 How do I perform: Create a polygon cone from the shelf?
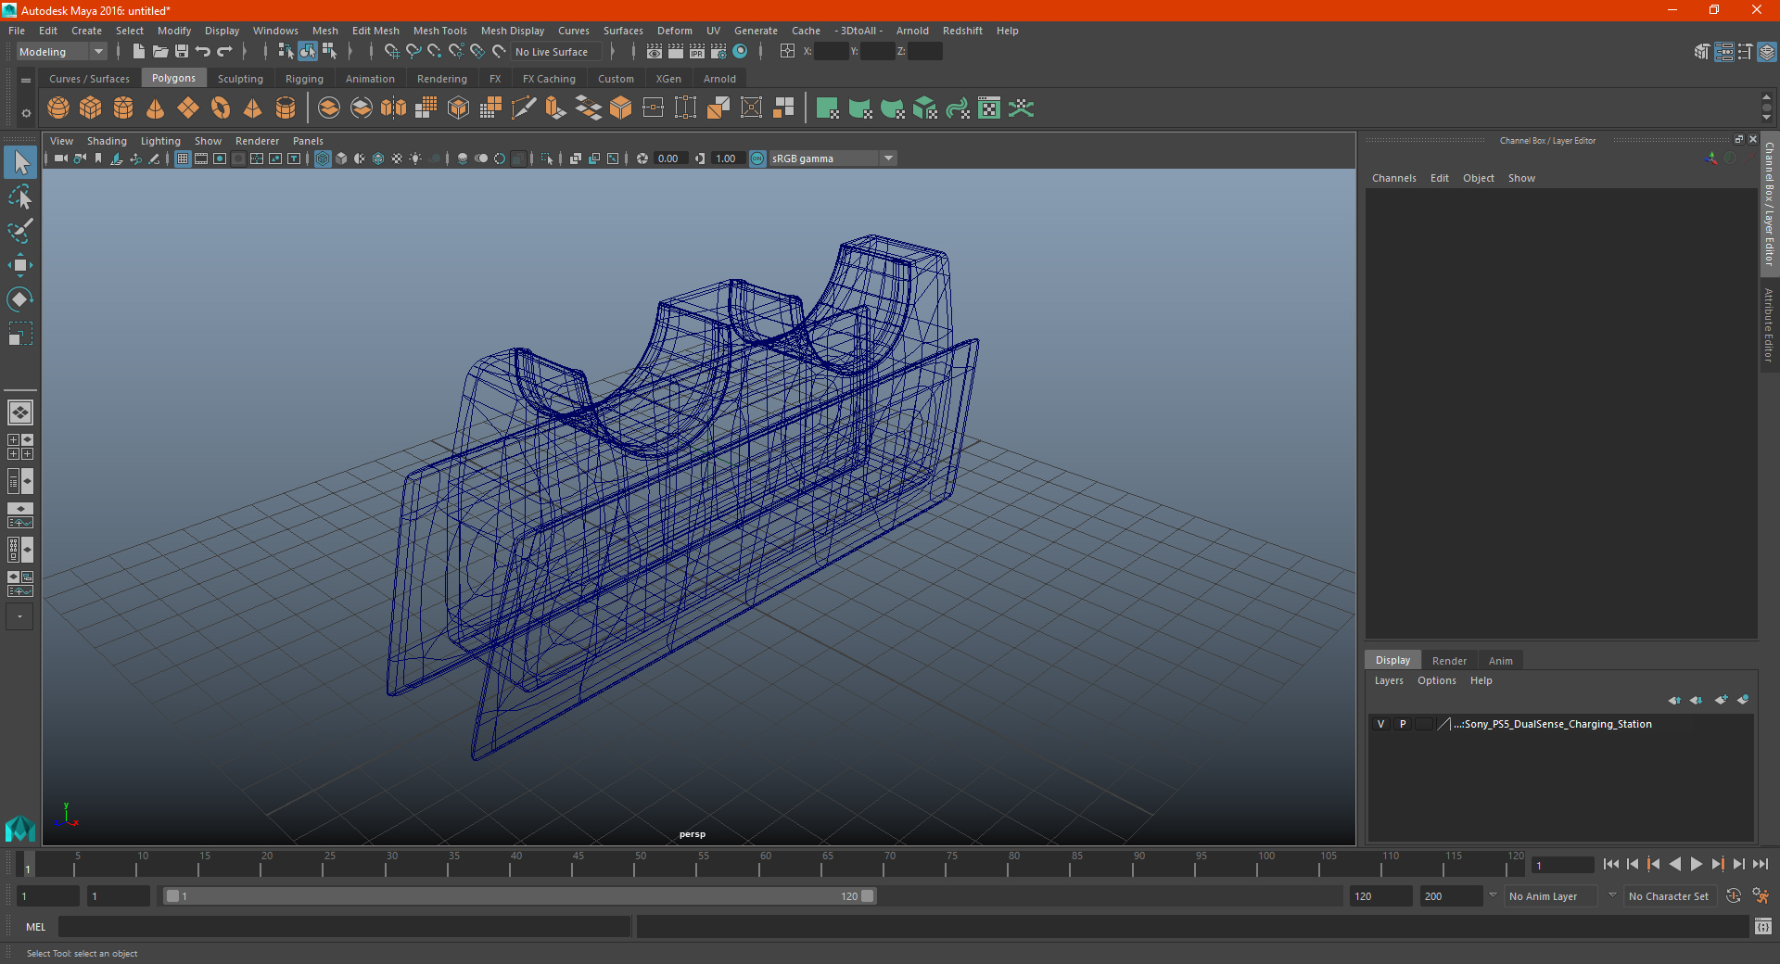click(156, 108)
